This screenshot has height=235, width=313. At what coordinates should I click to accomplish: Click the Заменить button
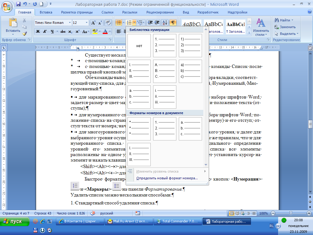click(x=285, y=27)
